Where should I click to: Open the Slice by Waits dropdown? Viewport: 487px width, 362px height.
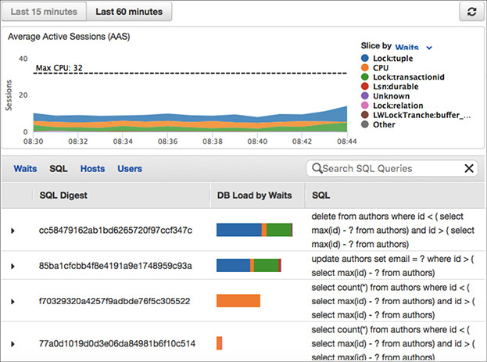(414, 47)
